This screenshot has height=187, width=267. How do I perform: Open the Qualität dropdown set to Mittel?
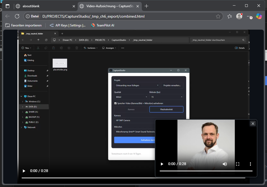click(x=131, y=97)
